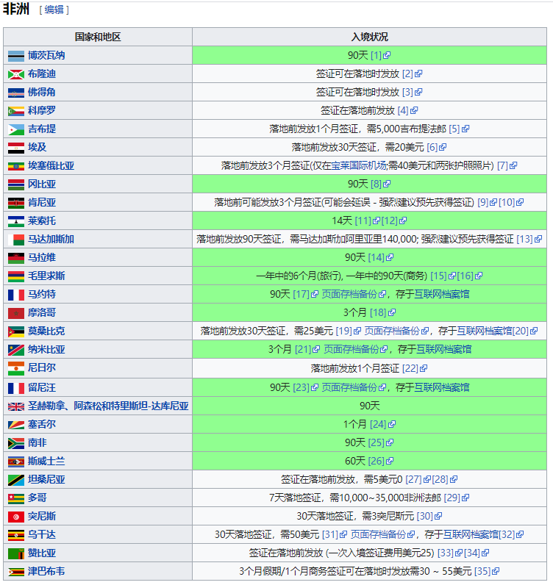Image resolution: width=553 pixels, height=585 pixels.
Task: Click the Cape Verde flag next to 佛得角
Action: point(16,93)
